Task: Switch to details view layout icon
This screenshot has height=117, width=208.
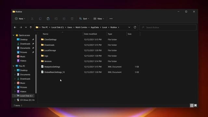Action: point(192,105)
